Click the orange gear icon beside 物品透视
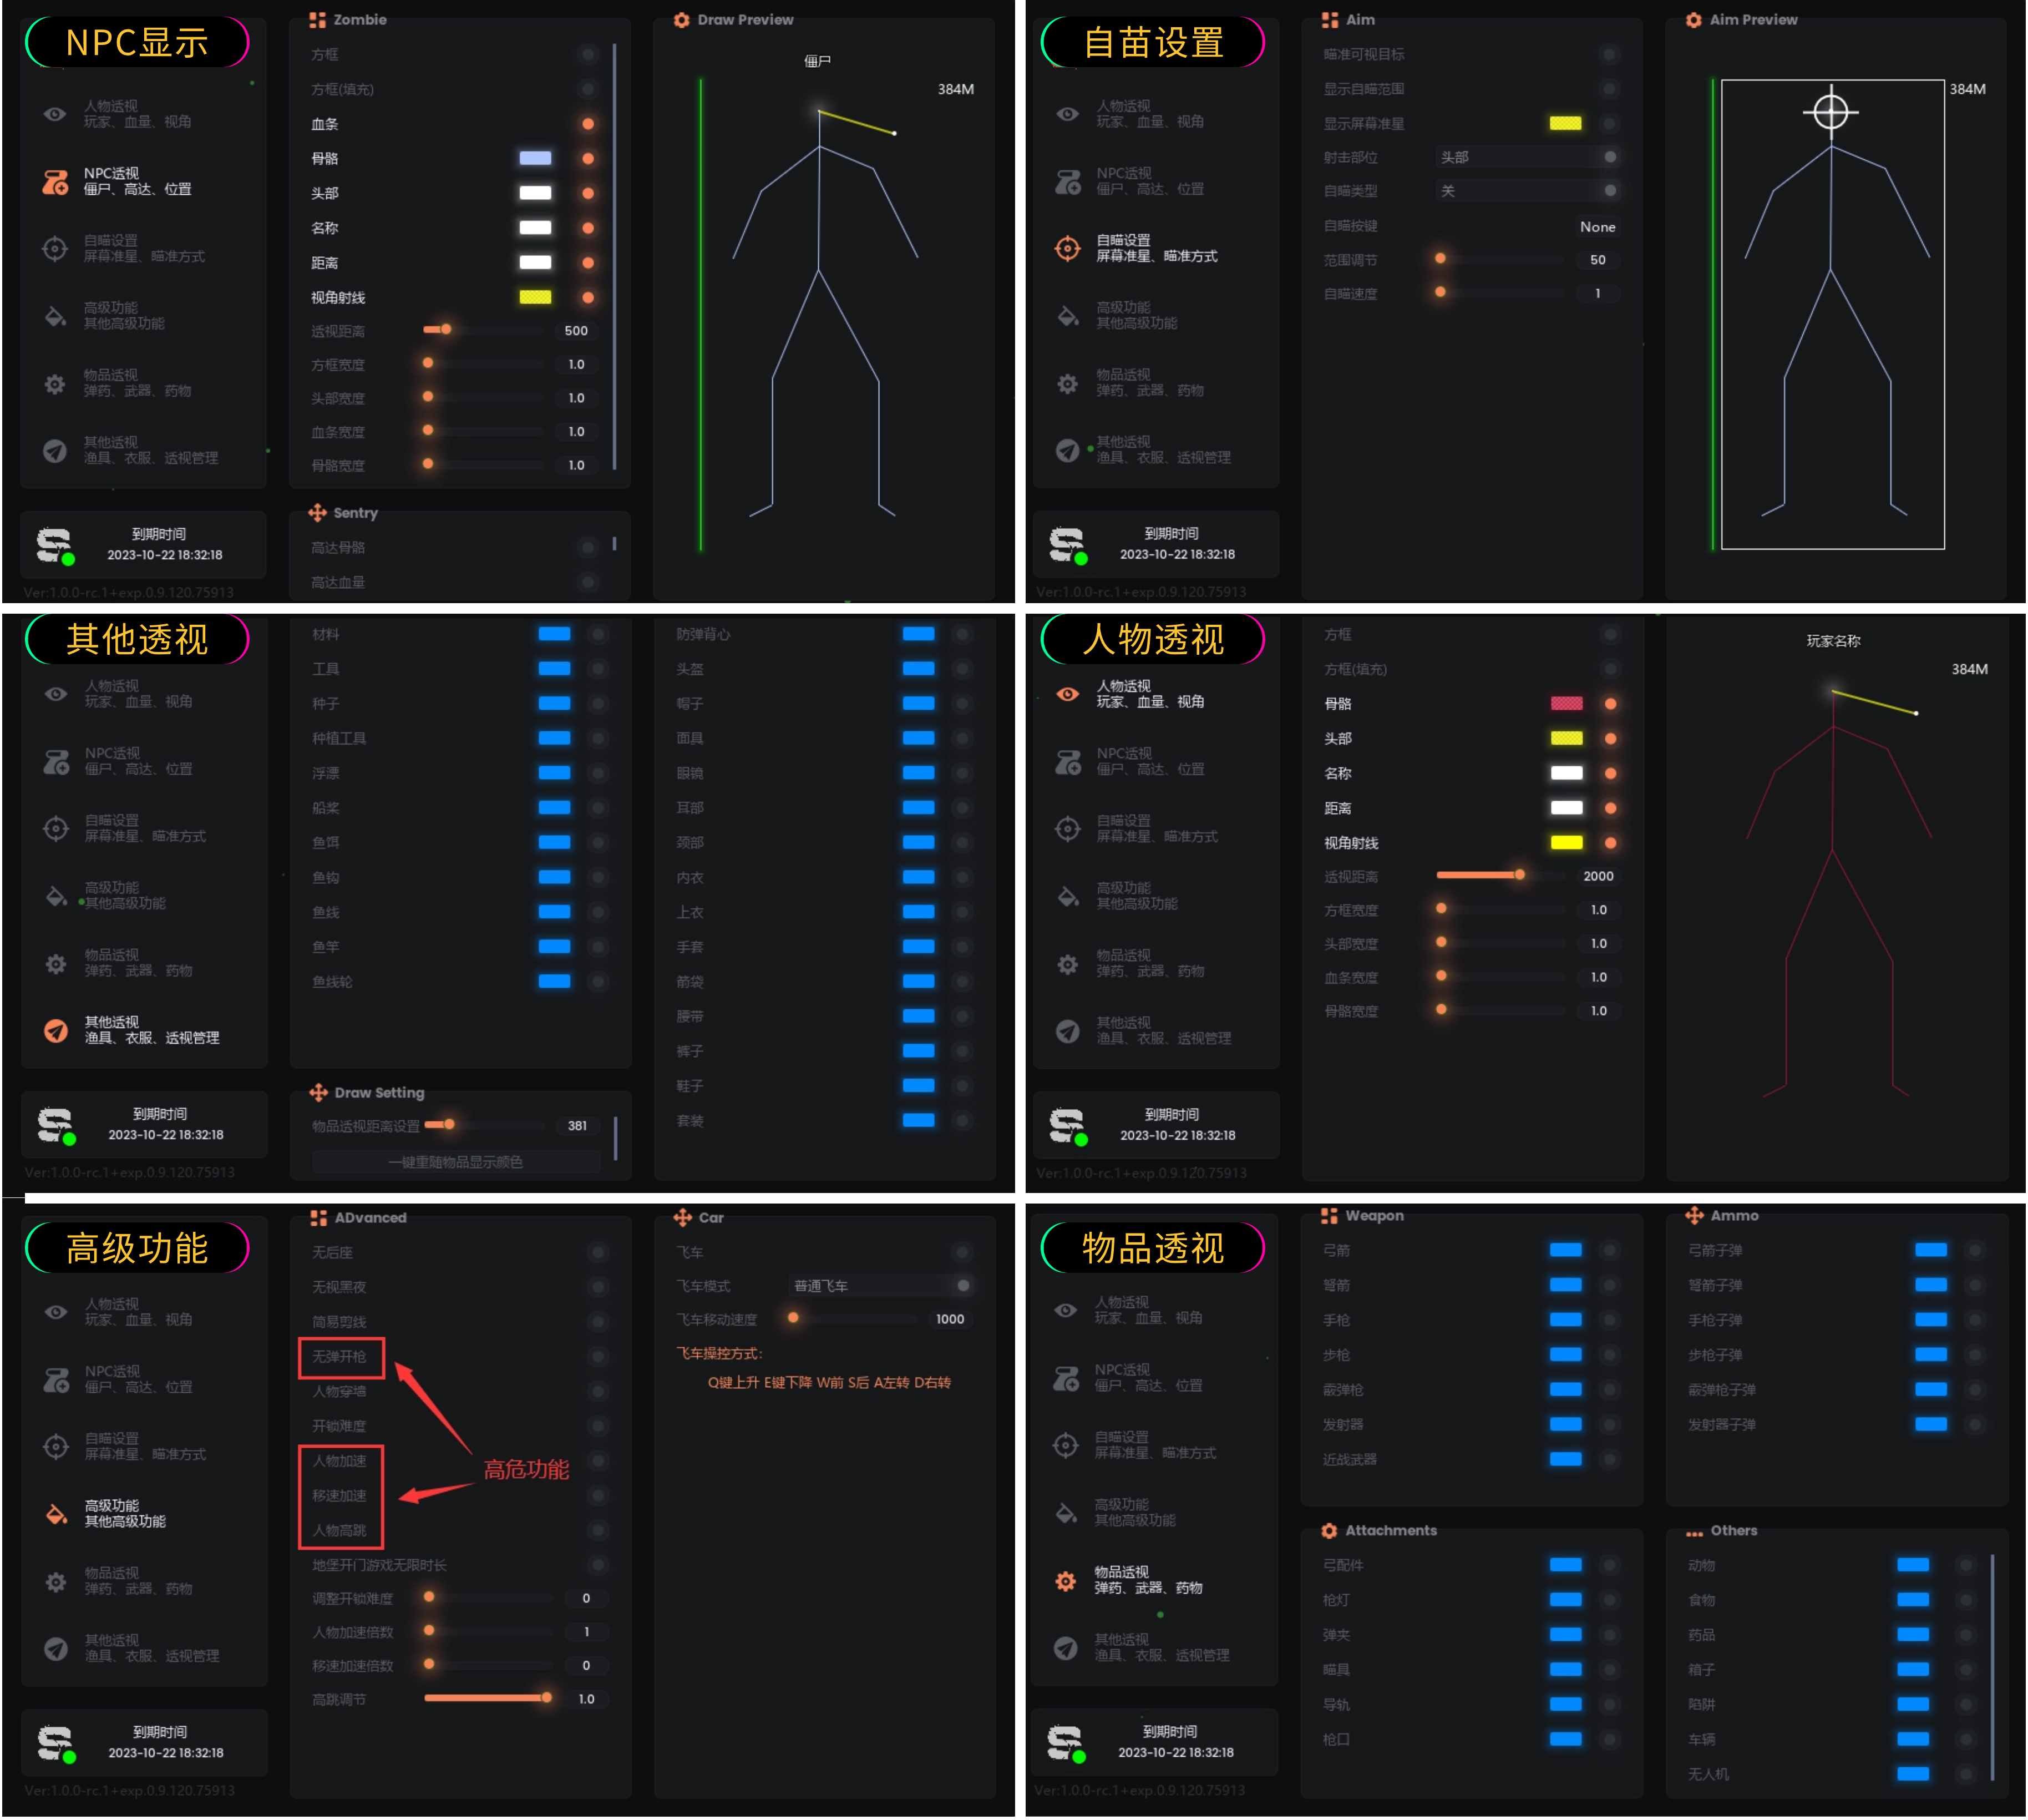Image resolution: width=2028 pixels, height=1820 pixels. [x=1066, y=1580]
